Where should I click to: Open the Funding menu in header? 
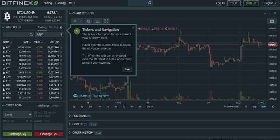60,3
